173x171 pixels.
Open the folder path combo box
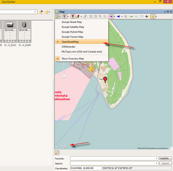coord(35,12)
